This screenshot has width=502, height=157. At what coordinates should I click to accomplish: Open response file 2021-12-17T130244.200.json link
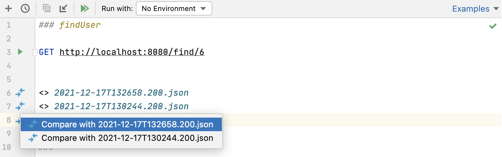click(121, 106)
